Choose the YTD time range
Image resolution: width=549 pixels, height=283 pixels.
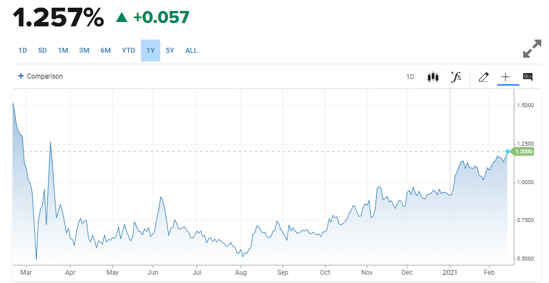128,51
